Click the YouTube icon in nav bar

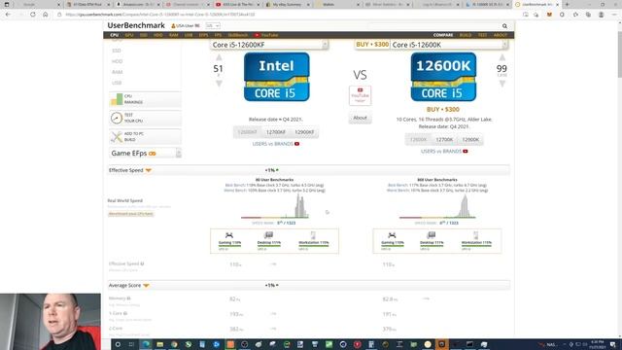click(257, 35)
